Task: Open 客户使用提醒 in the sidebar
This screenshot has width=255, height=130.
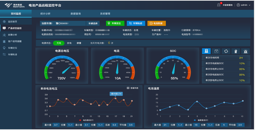Action: pyautogui.click(x=15, y=41)
